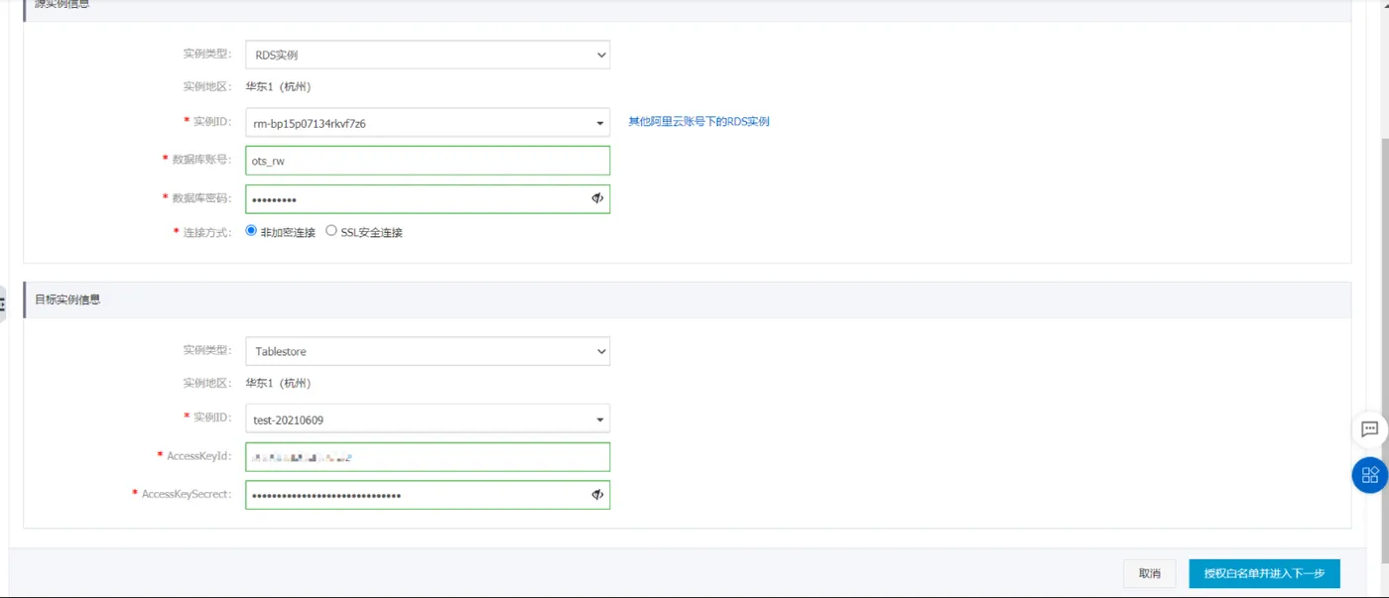Screen dimensions: 1389x598
Task: Open the chat feedback floating icon
Action: 1370,429
